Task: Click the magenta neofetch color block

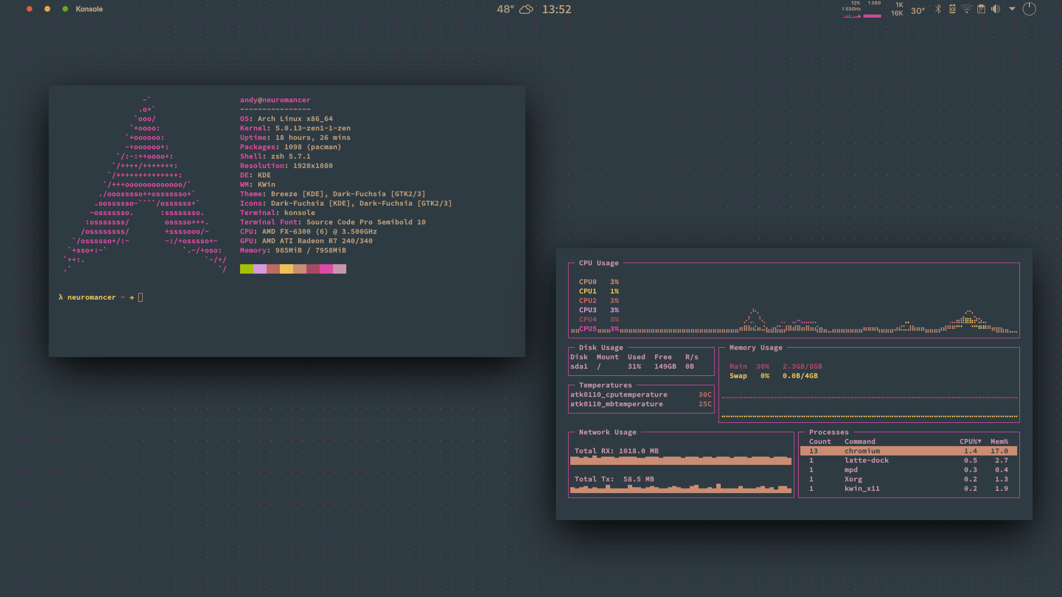Action: 326,269
